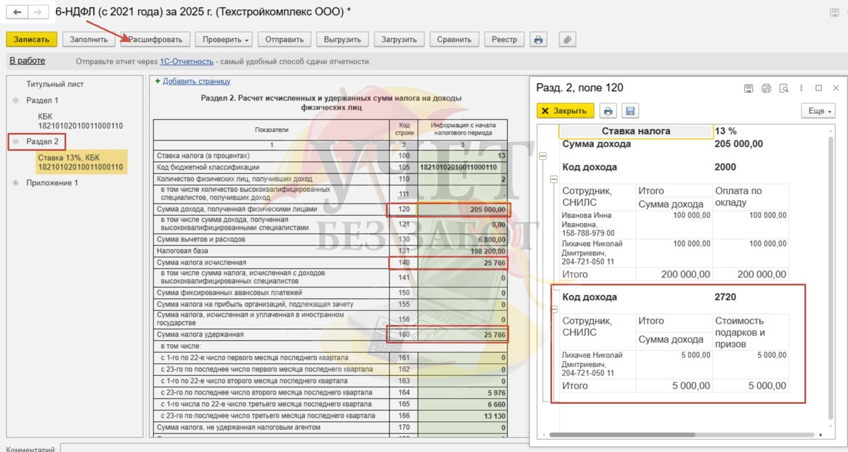This screenshot has height=452, width=848.
Task: Click the floppy disk button beside Закрыть
Action: [629, 111]
